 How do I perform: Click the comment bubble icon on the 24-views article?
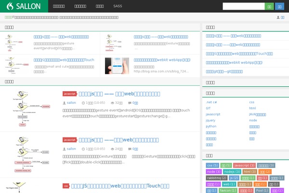(x=130, y=149)
